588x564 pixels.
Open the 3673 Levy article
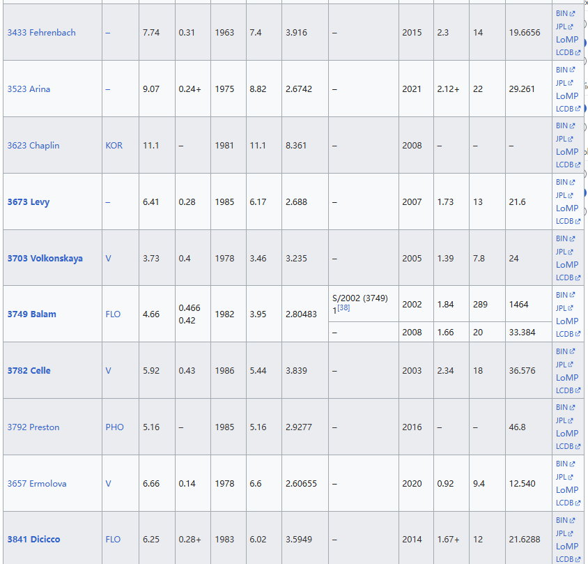(x=29, y=202)
